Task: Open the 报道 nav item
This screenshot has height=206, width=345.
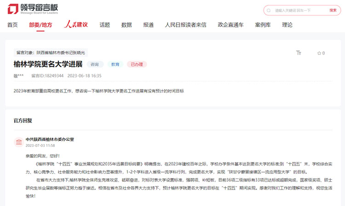Action: pyautogui.click(x=148, y=25)
